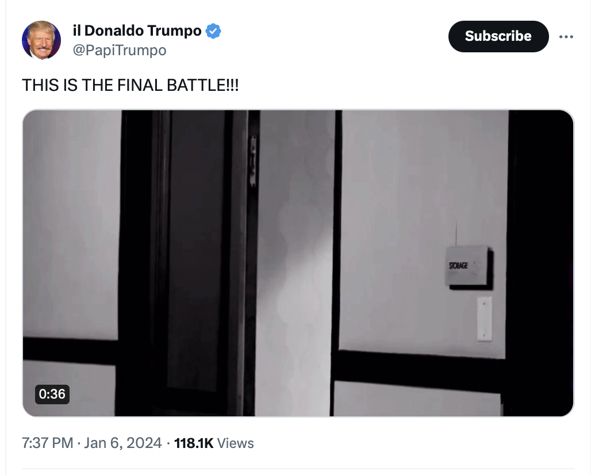This screenshot has width=591, height=475.
Task: Click the Jan 6, 2024 date
Action: click(x=123, y=443)
